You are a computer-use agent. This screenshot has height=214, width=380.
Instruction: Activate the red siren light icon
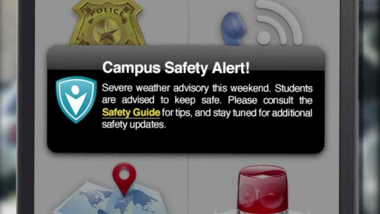[x=263, y=190]
